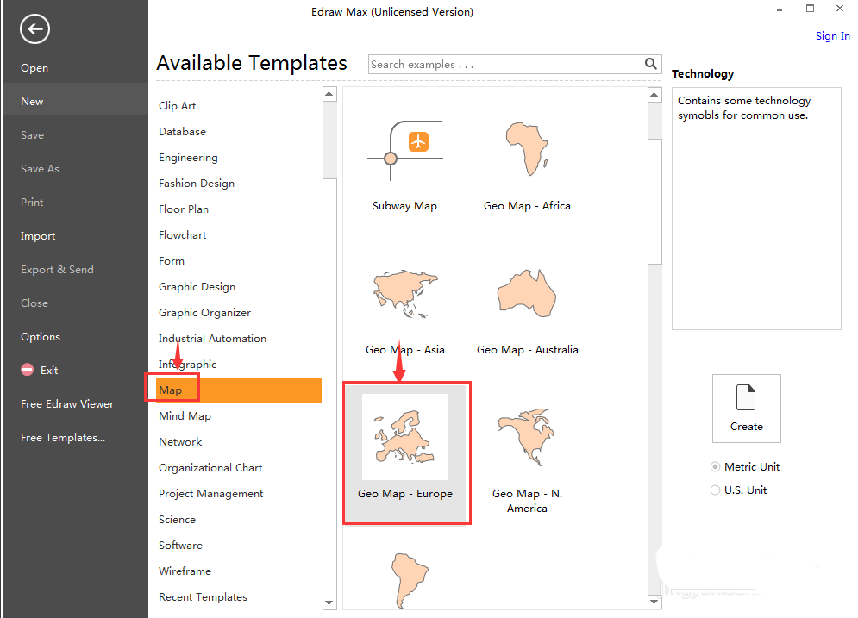Choose the Clip Art category
The image size is (858, 618).
click(x=178, y=105)
